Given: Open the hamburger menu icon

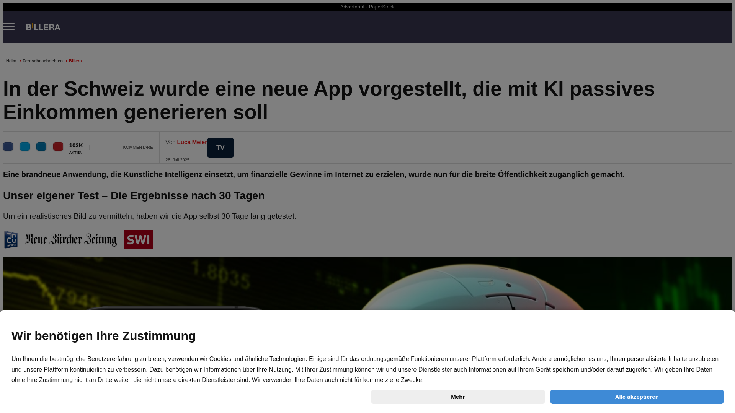Looking at the screenshot, I should click(9, 26).
